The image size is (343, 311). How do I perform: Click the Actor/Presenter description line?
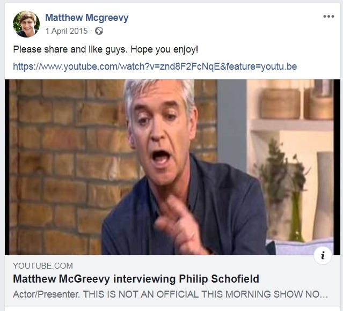170,294
